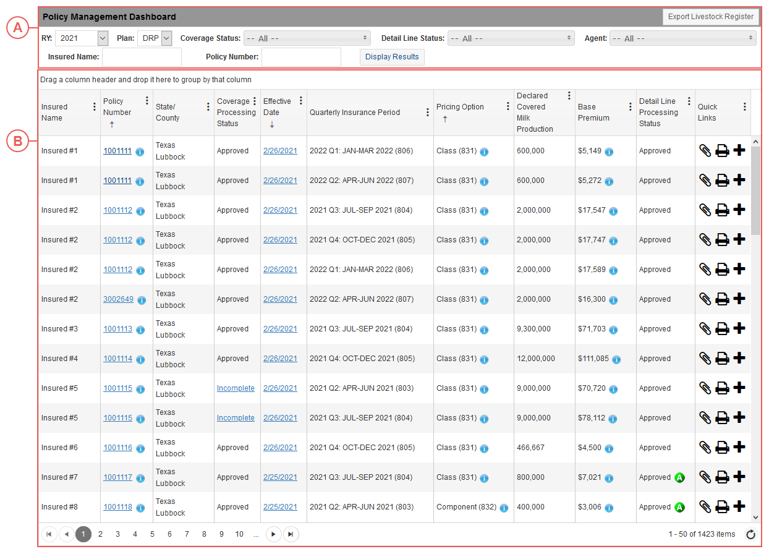The width and height of the screenshot is (769, 554).
Task: Click the printer icon for policy 1001112
Action: point(722,210)
